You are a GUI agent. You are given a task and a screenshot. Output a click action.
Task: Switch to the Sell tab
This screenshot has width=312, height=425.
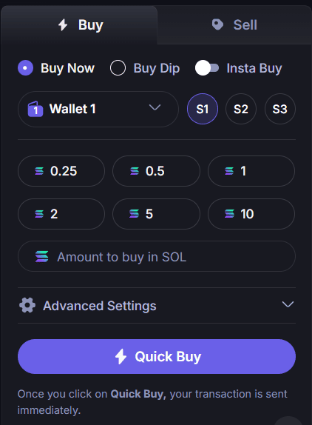(234, 25)
